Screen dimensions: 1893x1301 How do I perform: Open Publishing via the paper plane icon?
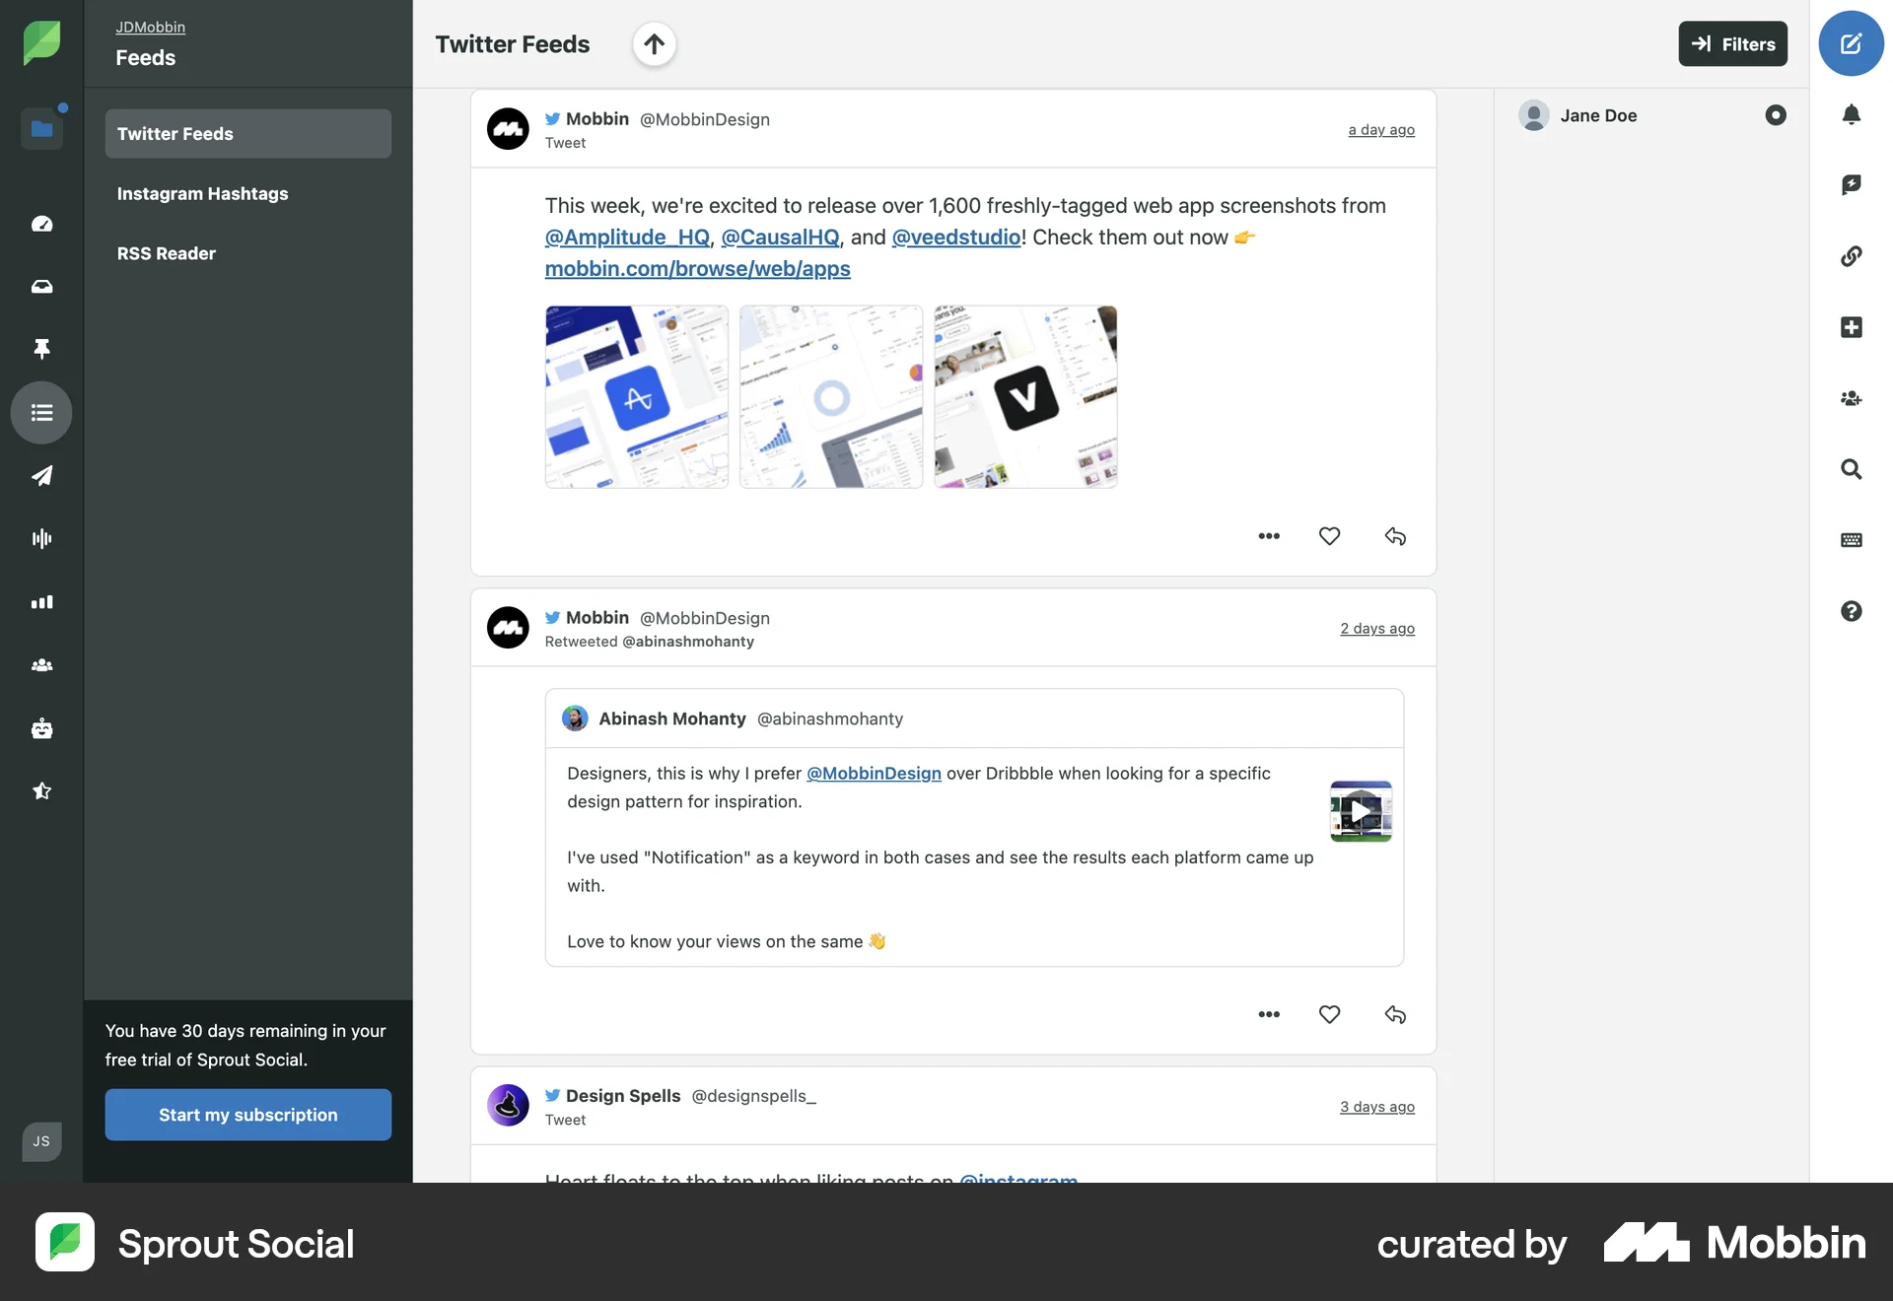pos(41,476)
